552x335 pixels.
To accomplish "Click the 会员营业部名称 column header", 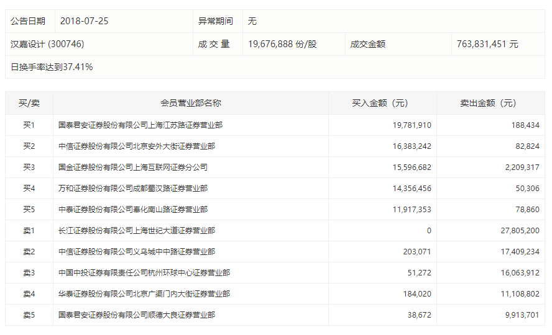I will pyautogui.click(x=191, y=104).
